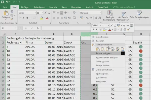Open the Datei tab
The width and height of the screenshot is (151, 100).
[5, 7]
